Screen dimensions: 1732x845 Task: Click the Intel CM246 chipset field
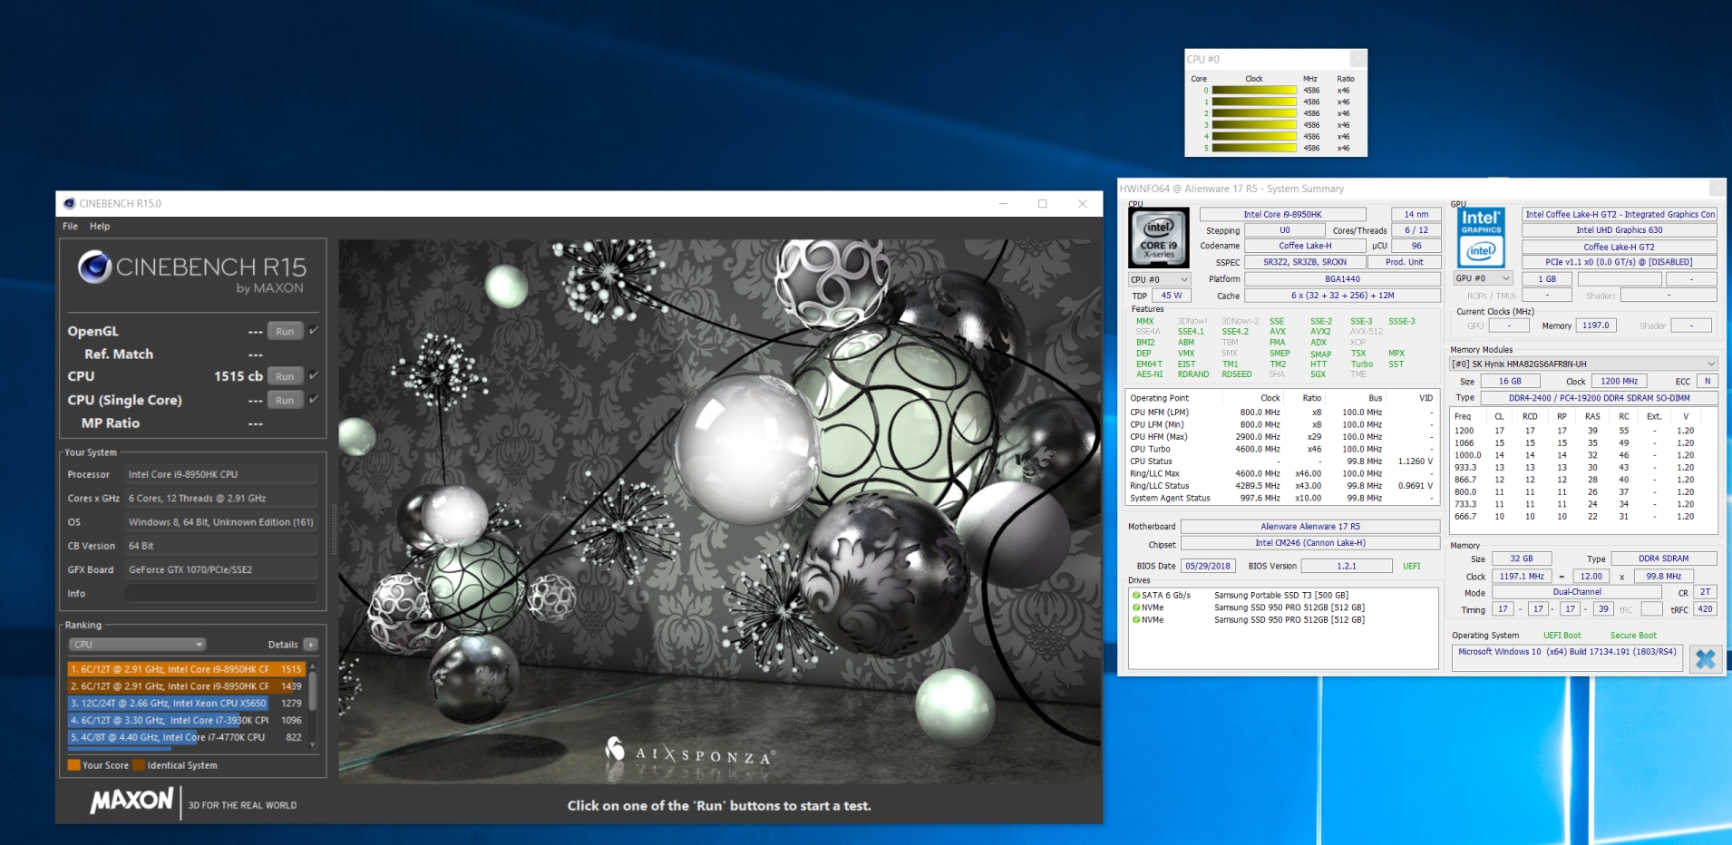point(1309,543)
